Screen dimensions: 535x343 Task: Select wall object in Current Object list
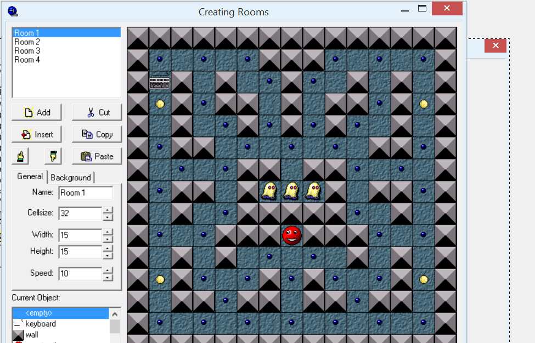(x=61, y=334)
